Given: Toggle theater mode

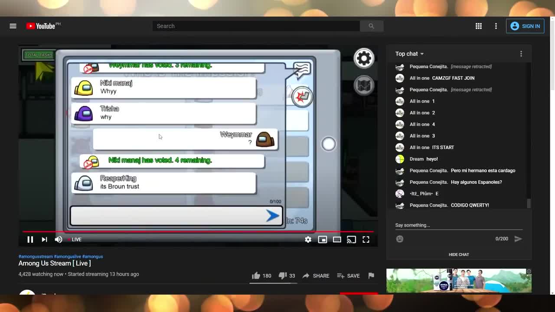Looking at the screenshot, I should coord(337,239).
